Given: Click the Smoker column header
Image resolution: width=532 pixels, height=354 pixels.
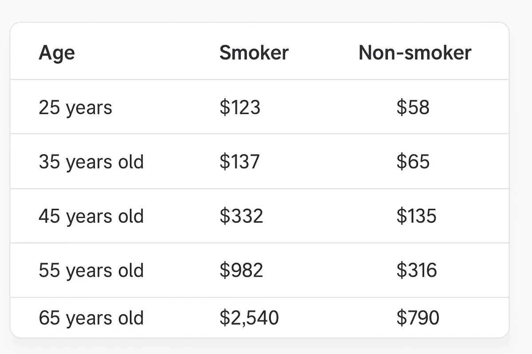Looking at the screenshot, I should point(254,53).
